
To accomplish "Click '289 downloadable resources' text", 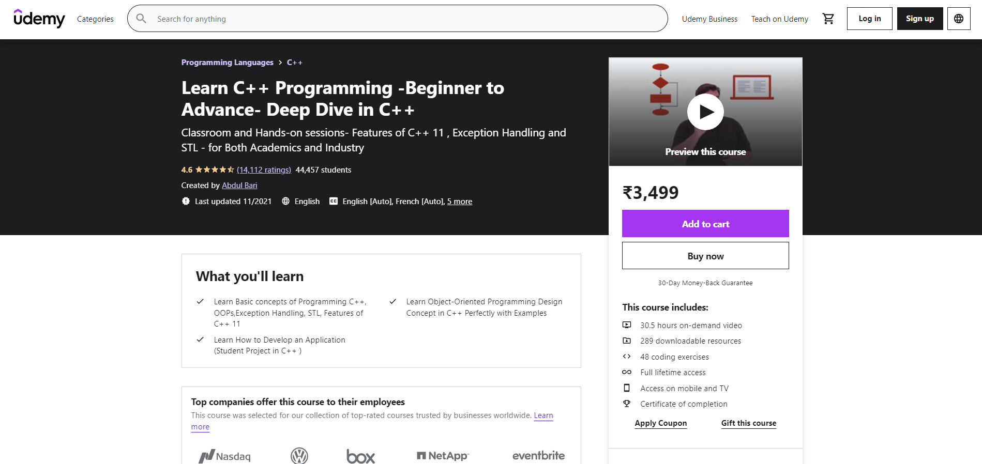I will (x=690, y=341).
